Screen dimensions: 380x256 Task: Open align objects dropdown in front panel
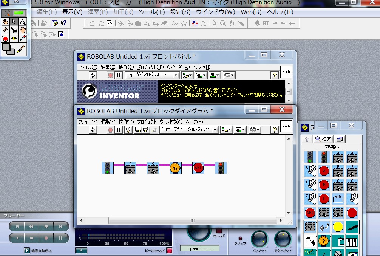[187, 75]
